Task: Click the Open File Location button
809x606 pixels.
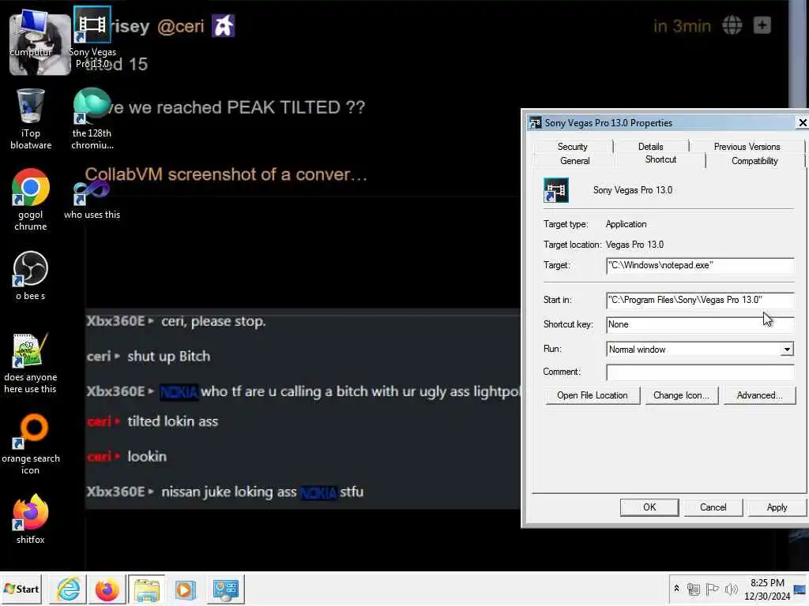Action: (x=593, y=395)
